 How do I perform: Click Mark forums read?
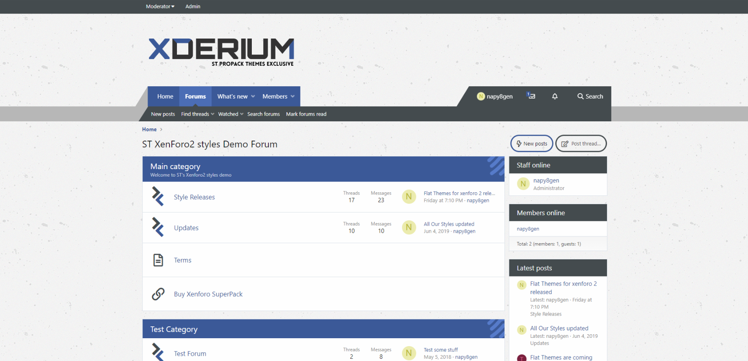pos(306,114)
